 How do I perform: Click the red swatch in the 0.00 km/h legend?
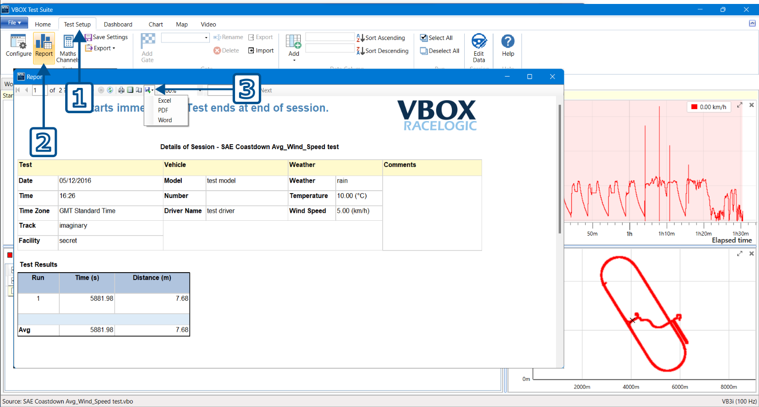[694, 107]
